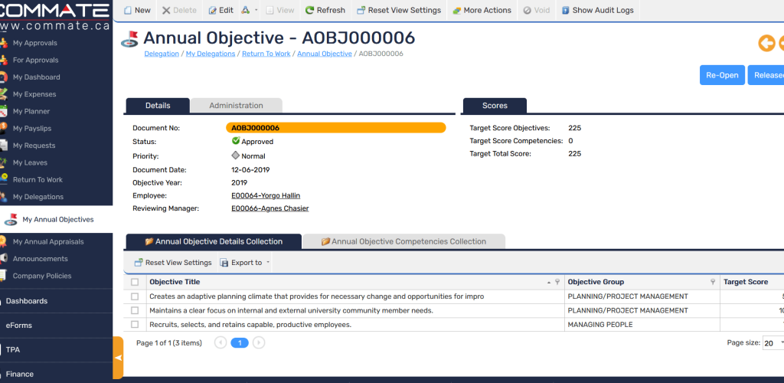Screen dimensions: 784x383
Task: Open Annual Objective Details Collection tab
Action: pos(214,241)
